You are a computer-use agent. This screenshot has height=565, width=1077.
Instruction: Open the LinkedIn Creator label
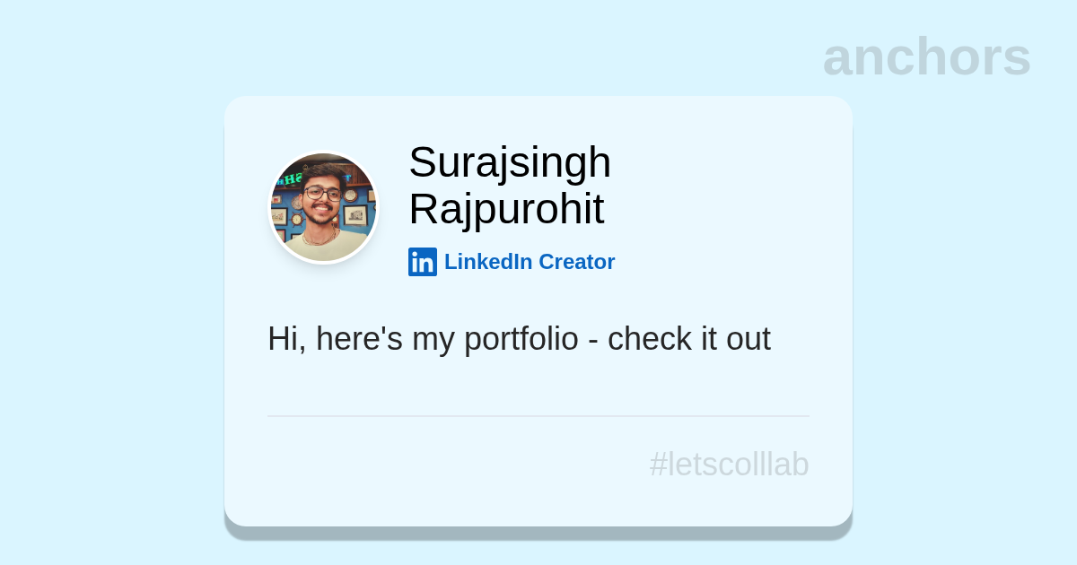click(x=529, y=262)
